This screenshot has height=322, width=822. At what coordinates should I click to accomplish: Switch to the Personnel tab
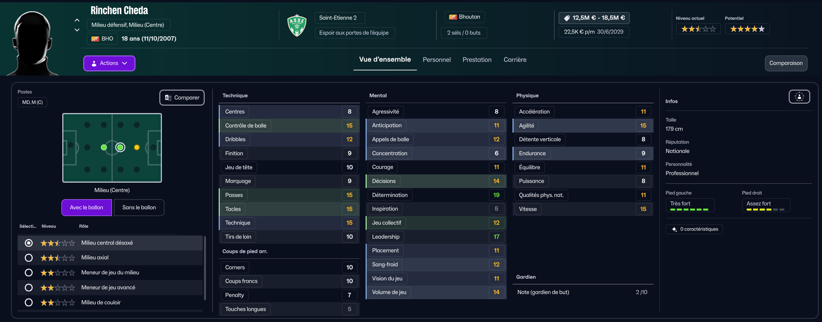(436, 60)
